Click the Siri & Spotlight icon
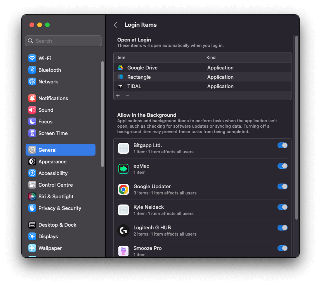Image resolution: width=321 pixels, height=286 pixels. (x=32, y=196)
